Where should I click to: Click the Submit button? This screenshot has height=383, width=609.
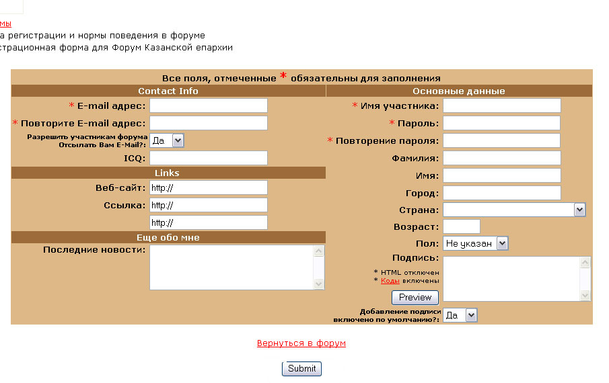301,369
